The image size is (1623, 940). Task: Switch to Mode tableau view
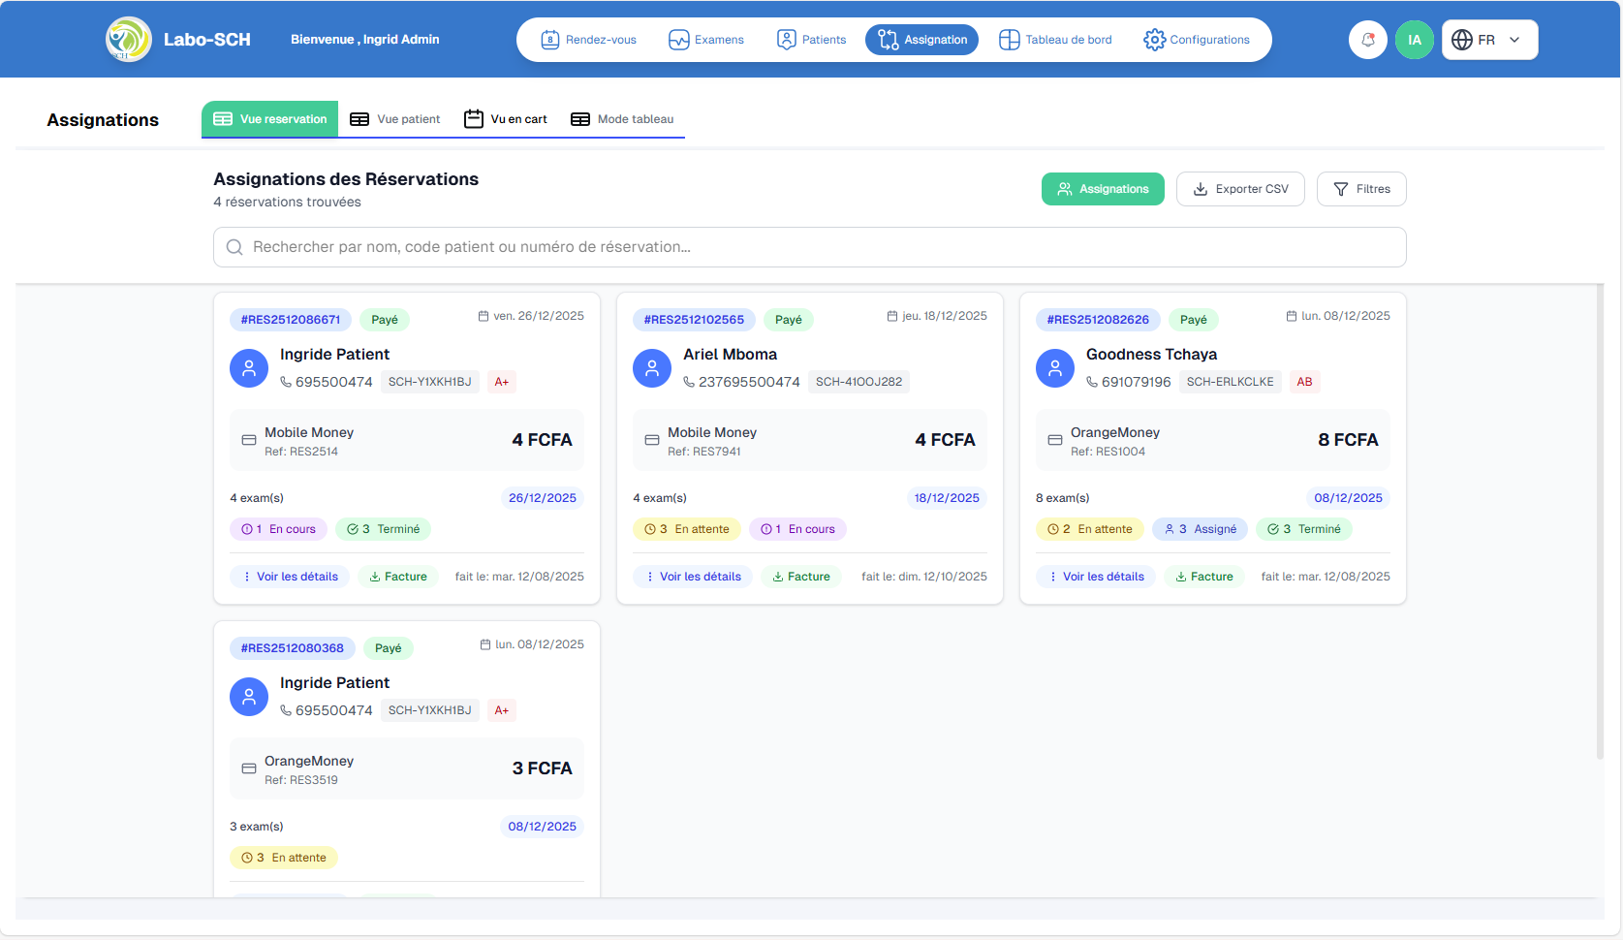[x=622, y=119]
